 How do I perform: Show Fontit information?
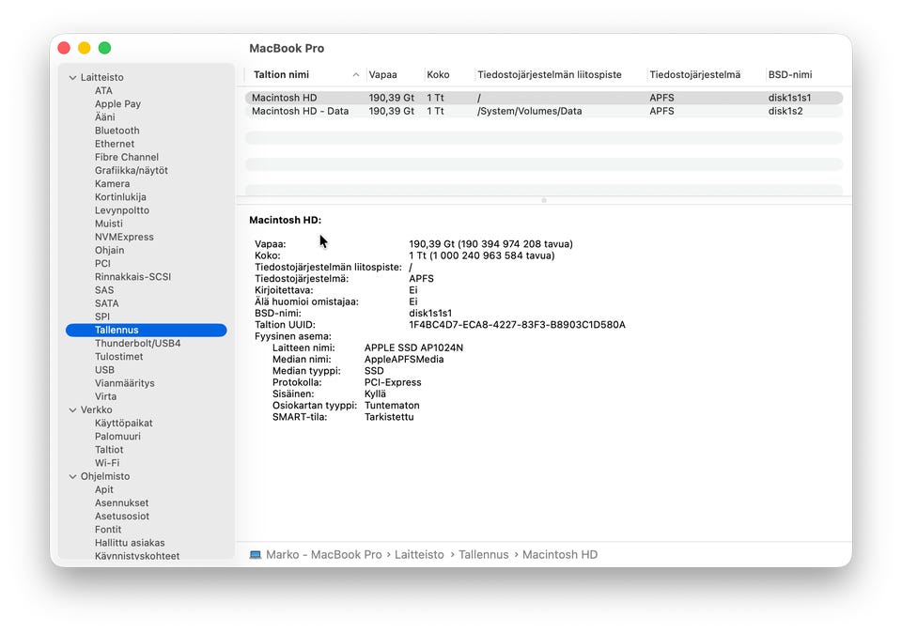[x=108, y=530]
